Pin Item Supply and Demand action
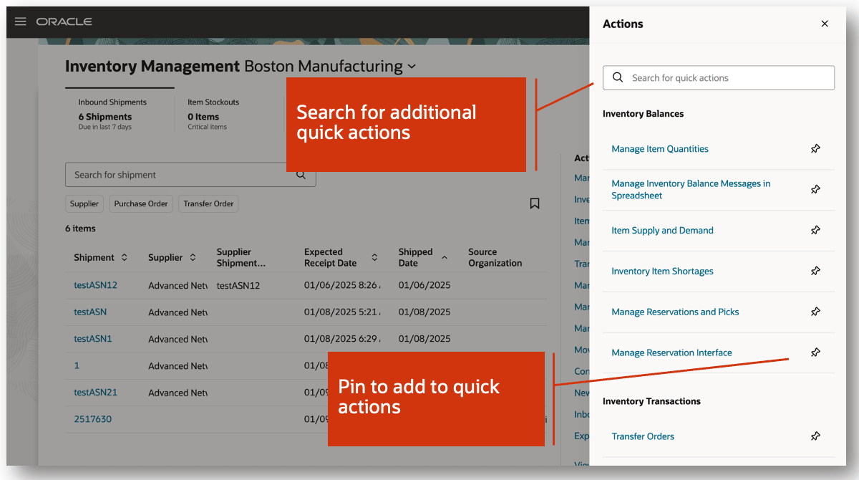 coord(815,231)
